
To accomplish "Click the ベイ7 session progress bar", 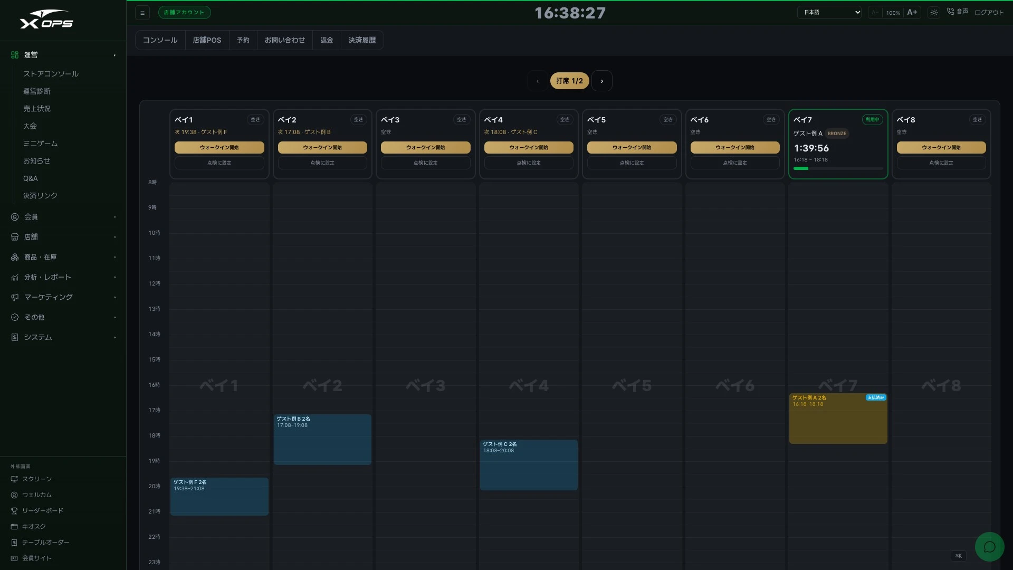I will click(838, 168).
